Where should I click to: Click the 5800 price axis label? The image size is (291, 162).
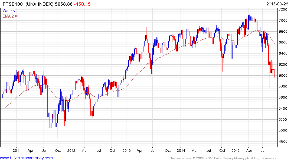(283, 86)
